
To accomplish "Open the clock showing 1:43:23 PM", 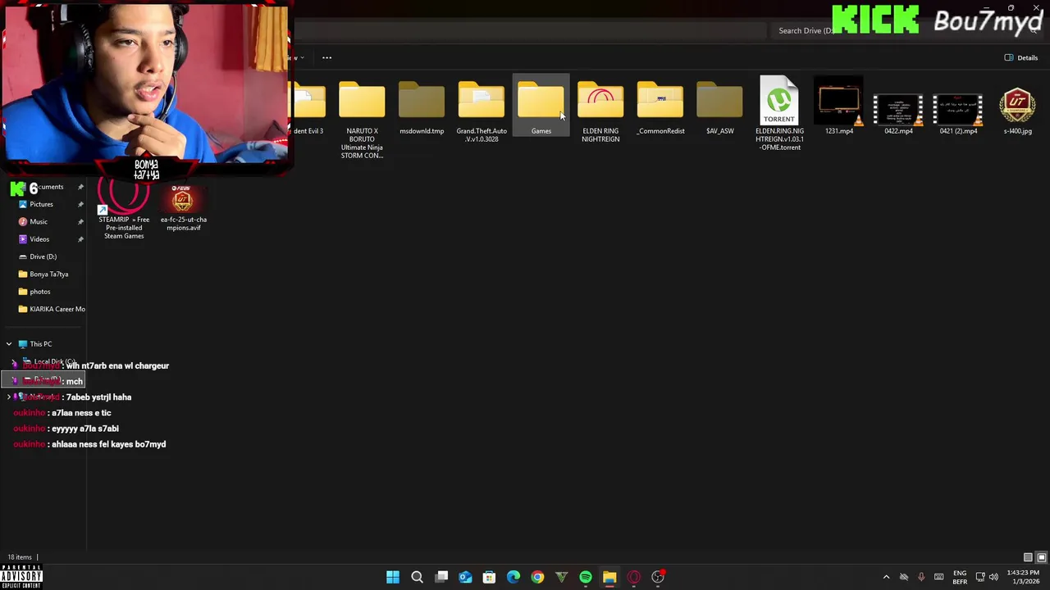I will tap(1022, 577).
